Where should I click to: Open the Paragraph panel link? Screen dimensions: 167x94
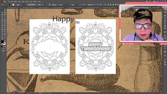tap(90, 5)
